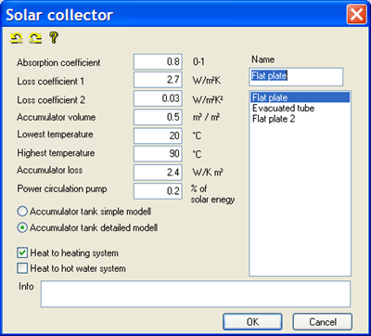Click the Name text field
Viewport: 371px width, 336px height.
coord(296,77)
